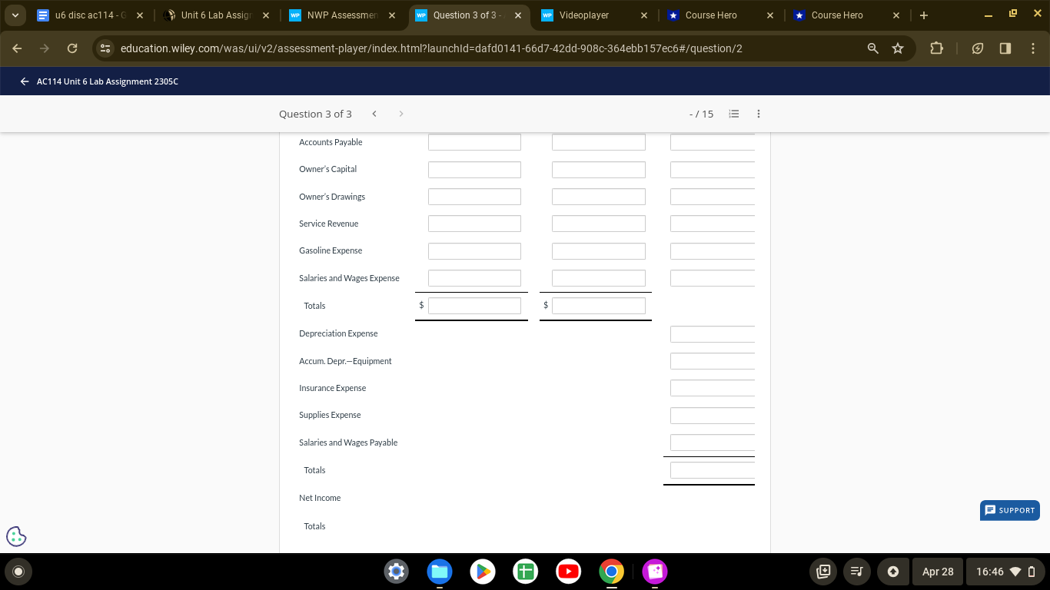
Task: Click the Salaries and Wages Expense first field
Action: (x=474, y=278)
